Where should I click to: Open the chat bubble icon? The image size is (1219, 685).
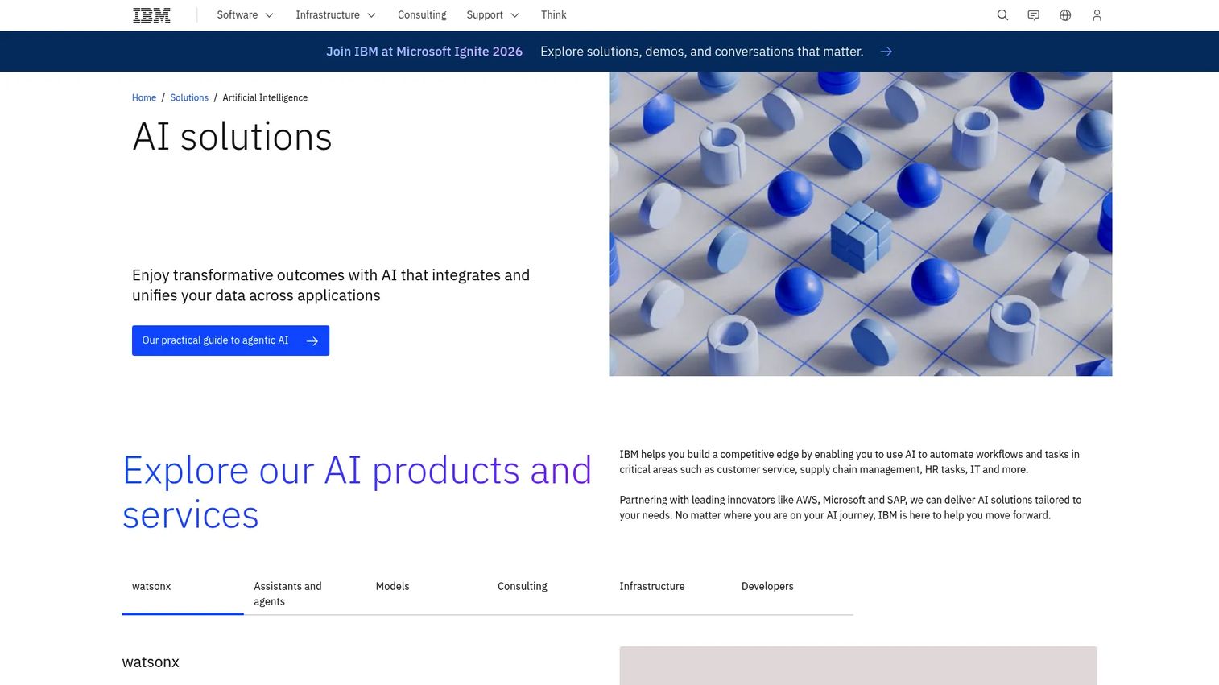(x=1034, y=15)
